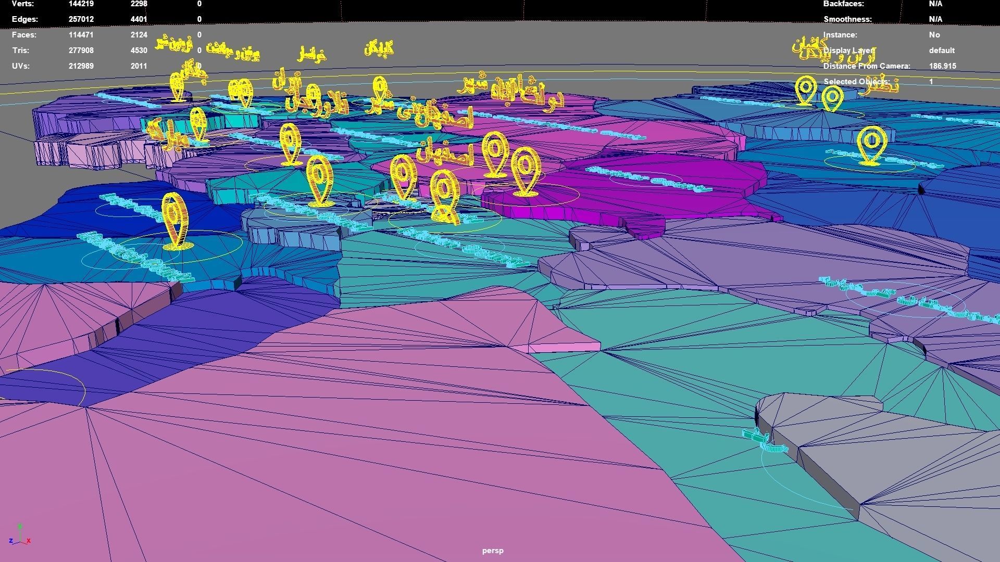Screen dimensions: 1000x562
Task: Click the Display Layer value default
Action: 941,50
